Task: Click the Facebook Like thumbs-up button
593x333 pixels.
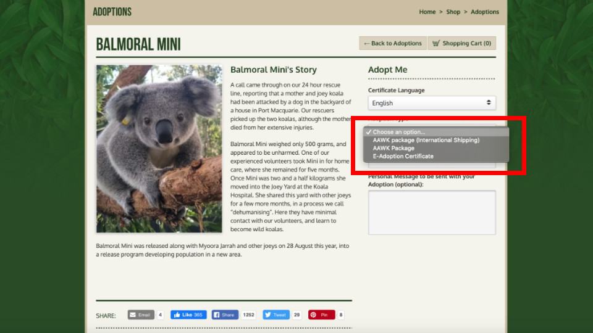Action: (188, 314)
